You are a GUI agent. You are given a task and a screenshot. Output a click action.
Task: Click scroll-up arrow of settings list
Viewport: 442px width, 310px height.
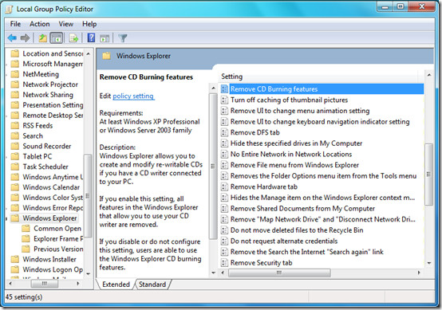[x=428, y=75]
